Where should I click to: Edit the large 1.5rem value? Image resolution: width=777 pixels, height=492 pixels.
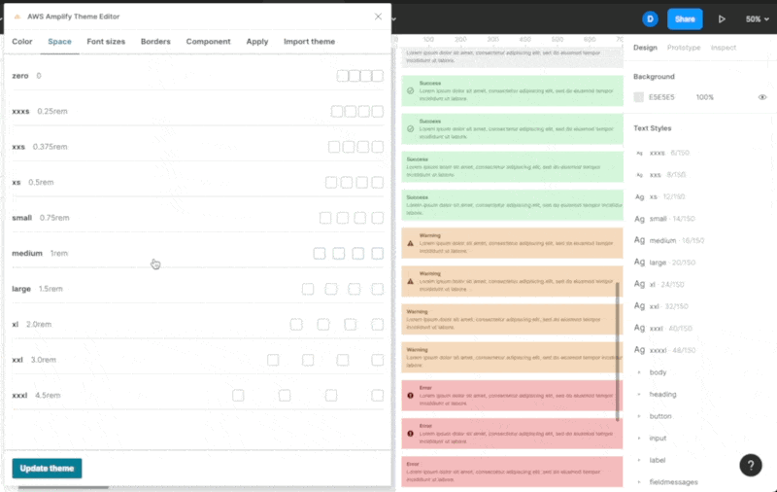point(51,289)
